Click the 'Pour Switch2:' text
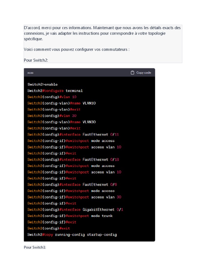Image resolution: width=206 pixels, height=275 pixels. point(36,60)
